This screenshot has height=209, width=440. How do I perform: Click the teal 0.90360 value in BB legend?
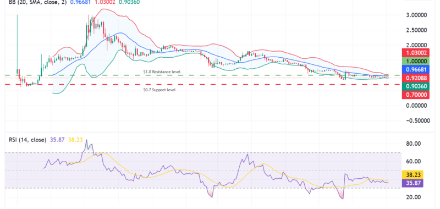pyautogui.click(x=129, y=2)
